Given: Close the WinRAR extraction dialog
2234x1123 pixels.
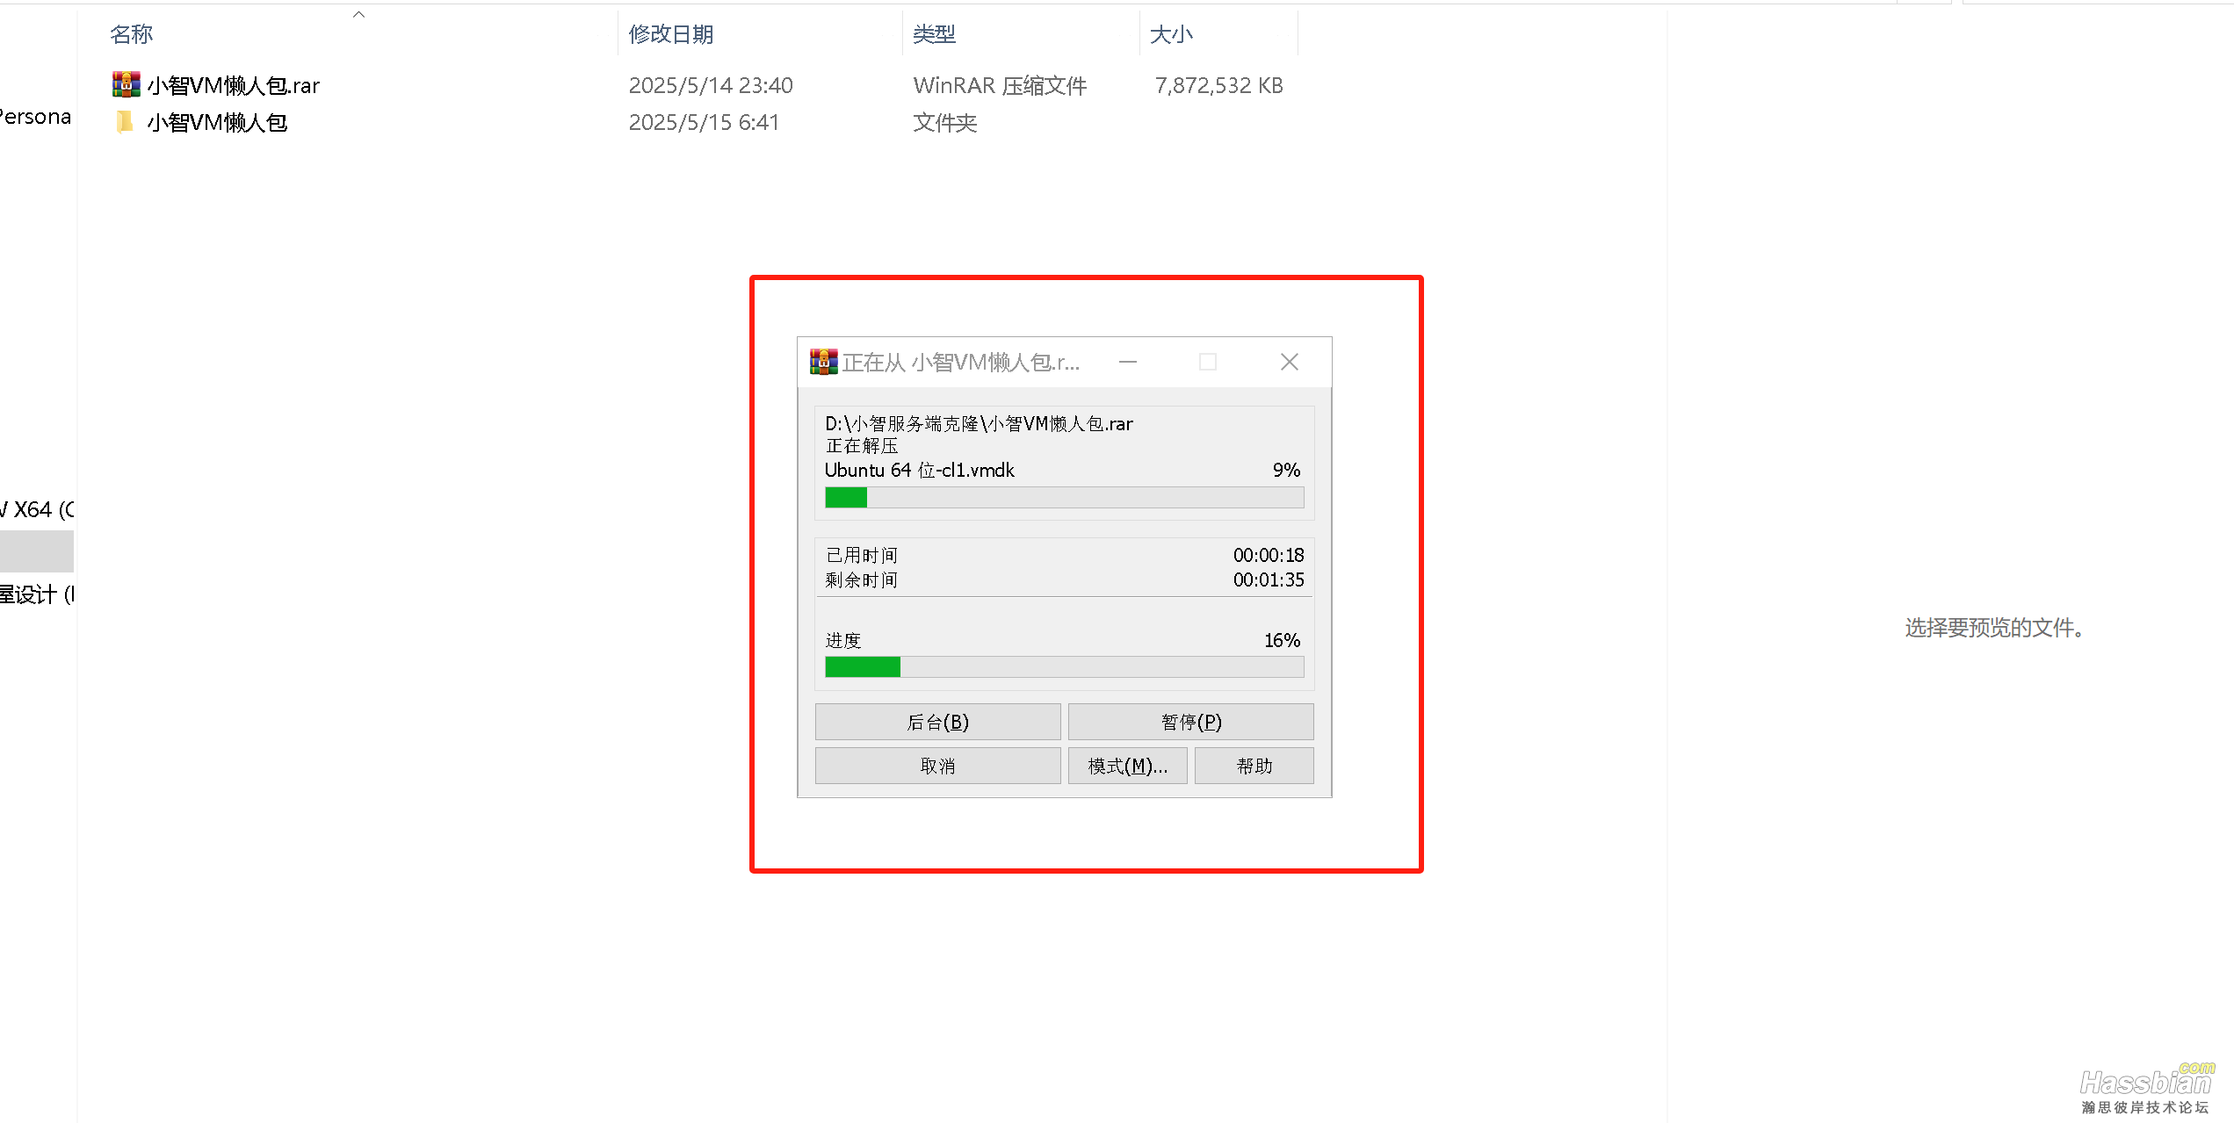Looking at the screenshot, I should pos(1289,362).
